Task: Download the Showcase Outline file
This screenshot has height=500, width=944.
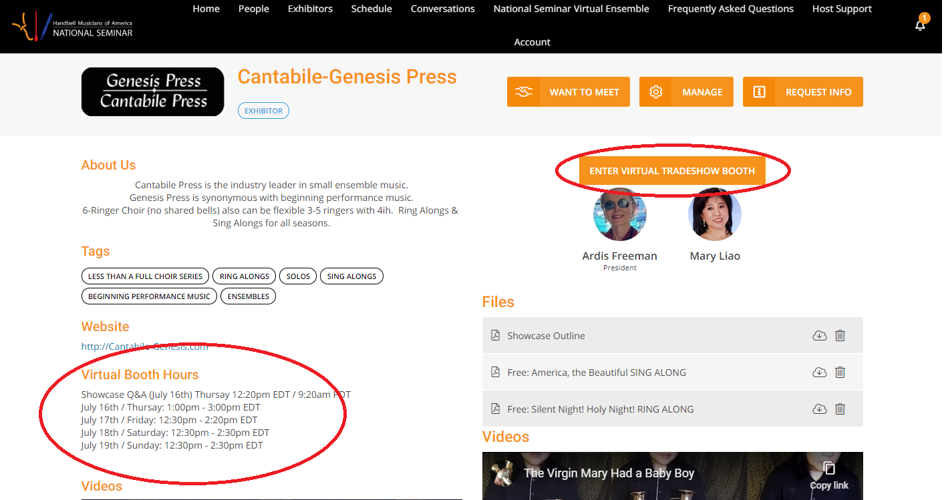Action: (x=819, y=336)
